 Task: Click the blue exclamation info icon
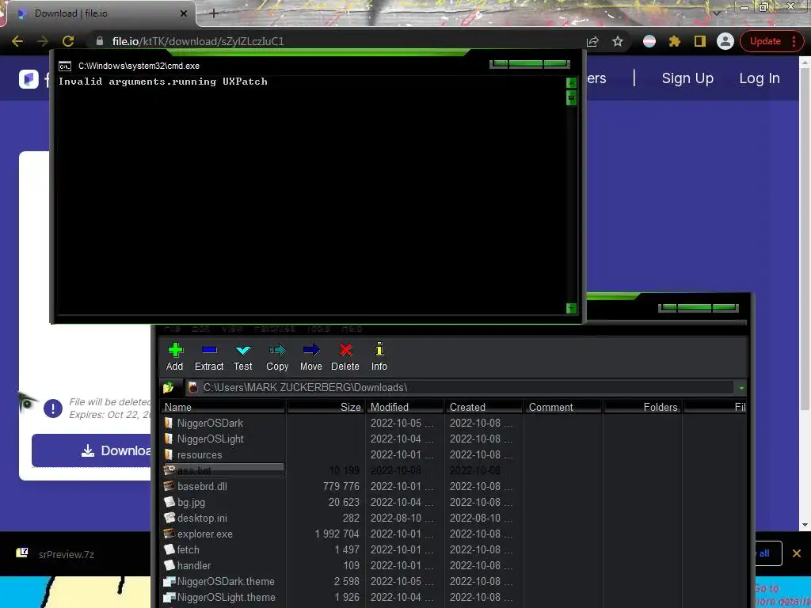point(53,408)
